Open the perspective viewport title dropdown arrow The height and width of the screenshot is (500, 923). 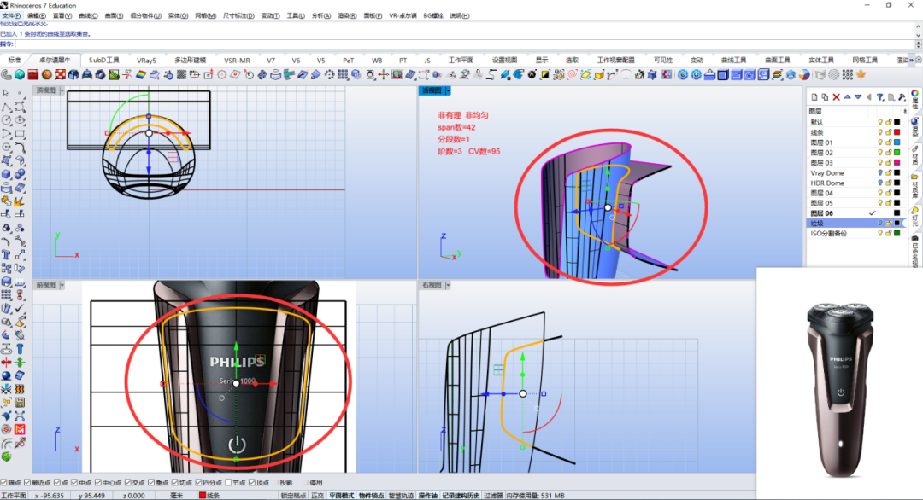pyautogui.click(x=448, y=90)
